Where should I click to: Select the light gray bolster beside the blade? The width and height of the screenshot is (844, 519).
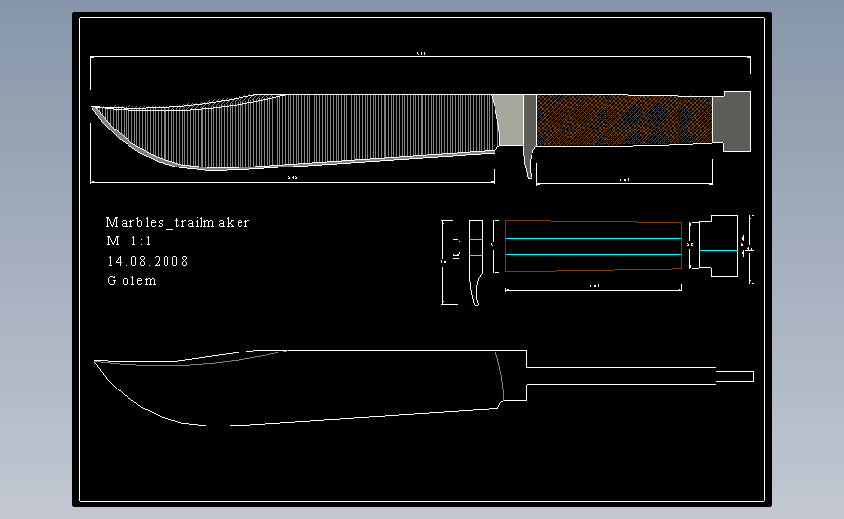[x=510, y=121]
